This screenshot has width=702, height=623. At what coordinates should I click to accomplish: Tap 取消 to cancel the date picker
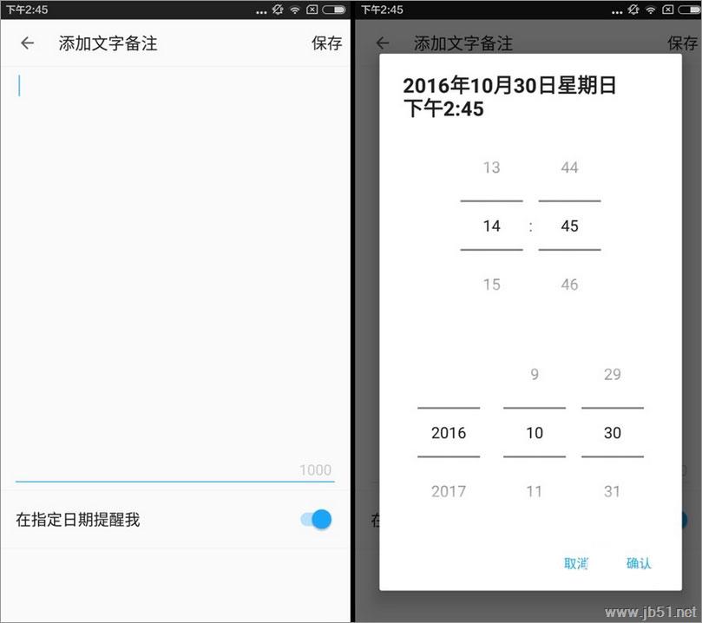(575, 563)
